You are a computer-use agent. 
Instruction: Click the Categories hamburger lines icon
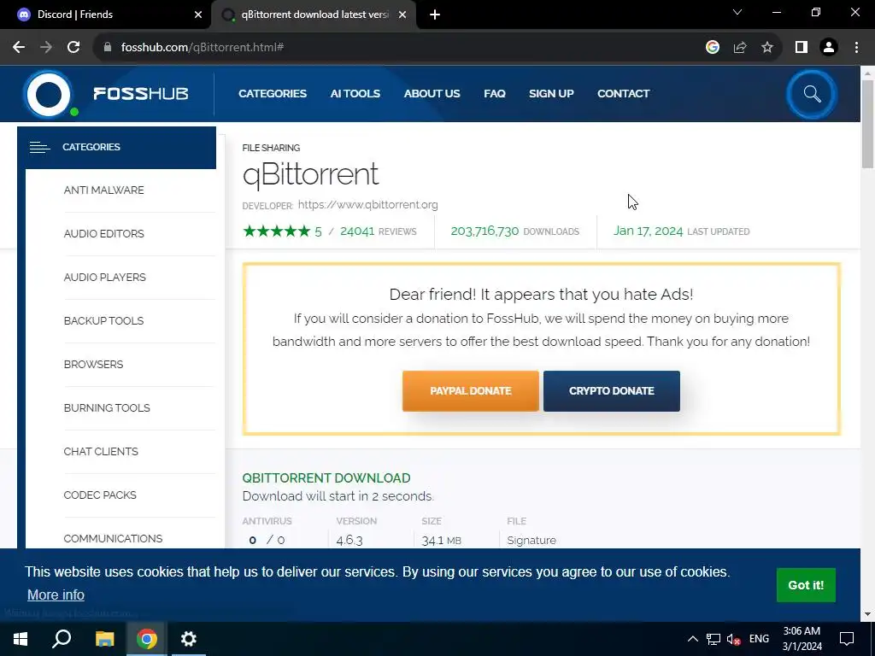[39, 147]
